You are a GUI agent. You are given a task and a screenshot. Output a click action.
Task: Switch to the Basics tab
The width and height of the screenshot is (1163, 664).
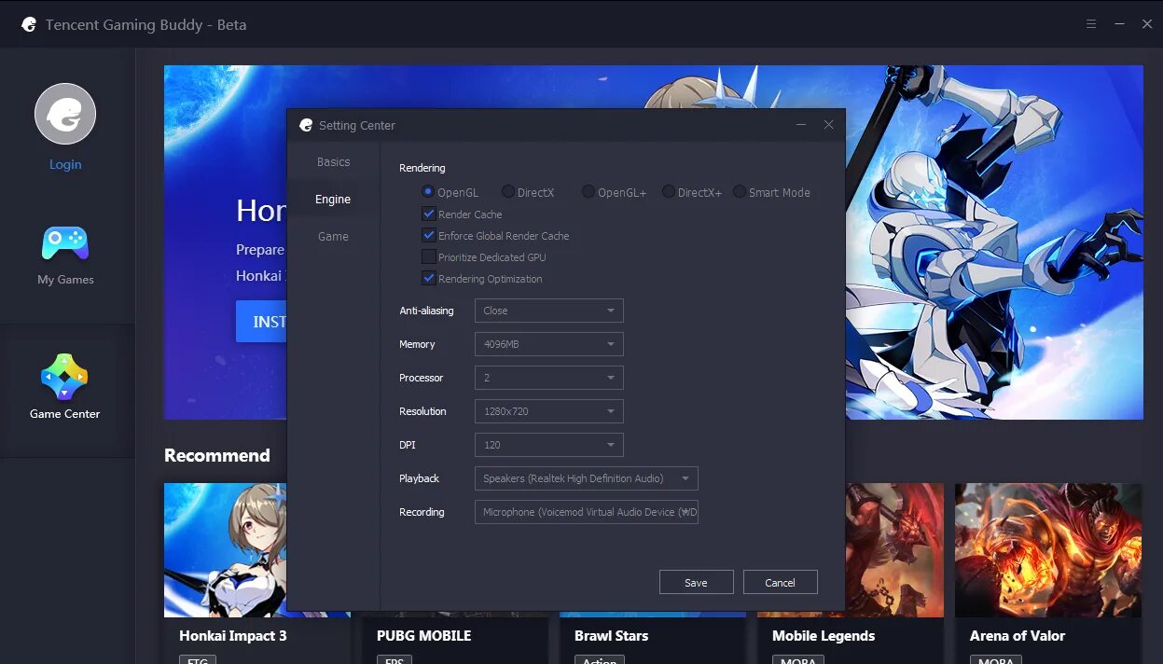(333, 162)
